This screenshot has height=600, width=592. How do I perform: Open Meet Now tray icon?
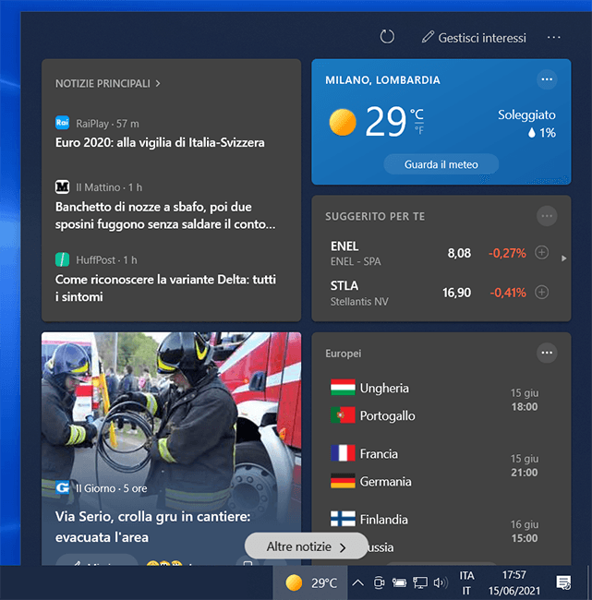379,583
